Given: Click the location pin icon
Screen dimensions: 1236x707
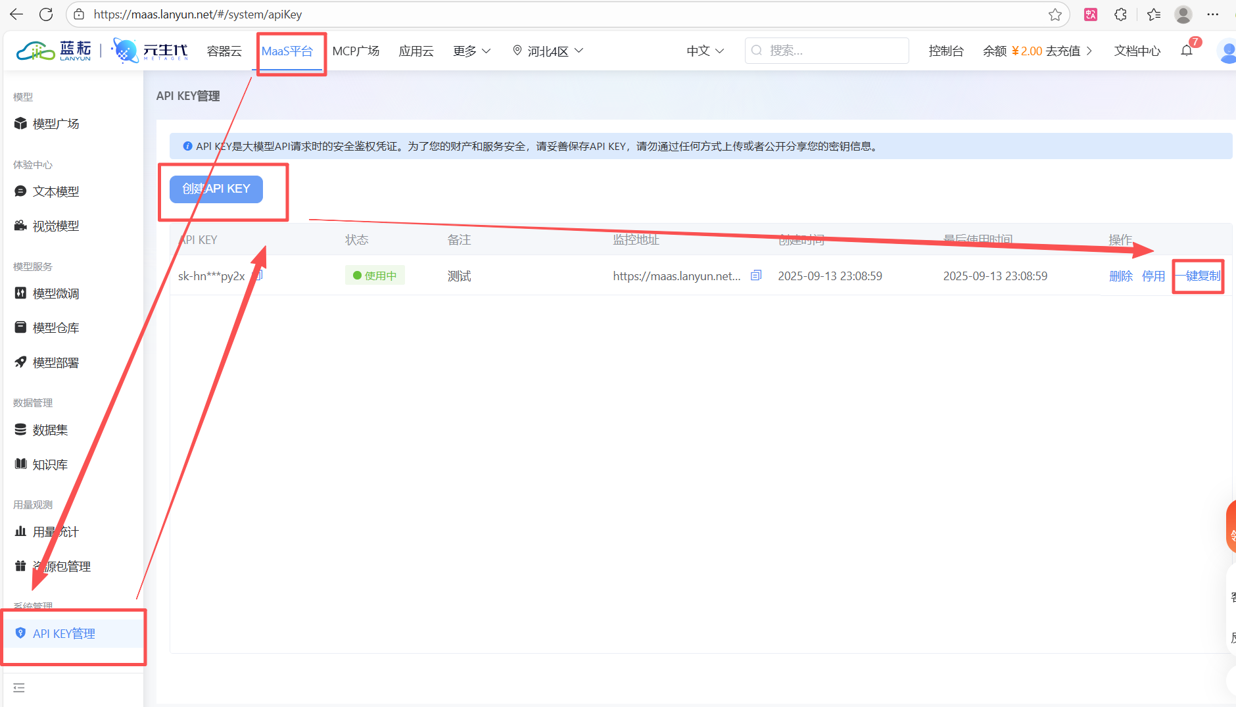Looking at the screenshot, I should (517, 51).
